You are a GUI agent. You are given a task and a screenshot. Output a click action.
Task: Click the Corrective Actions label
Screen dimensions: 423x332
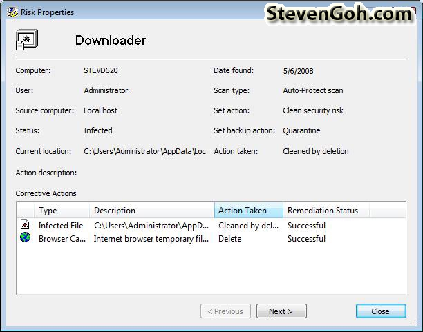pos(46,193)
